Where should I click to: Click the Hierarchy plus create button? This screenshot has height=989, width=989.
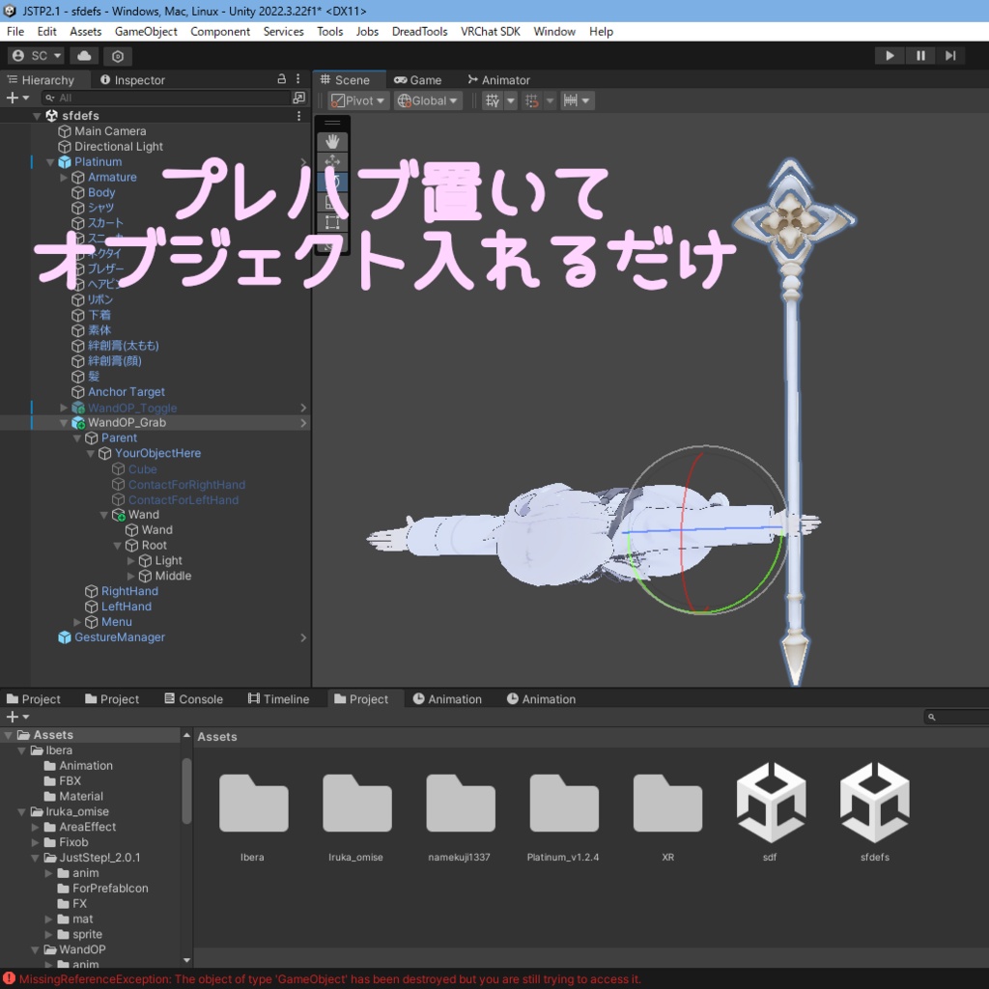17,98
